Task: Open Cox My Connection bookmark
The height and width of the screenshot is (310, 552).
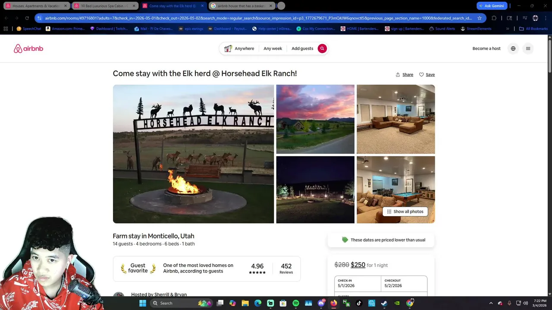Action: click(316, 29)
